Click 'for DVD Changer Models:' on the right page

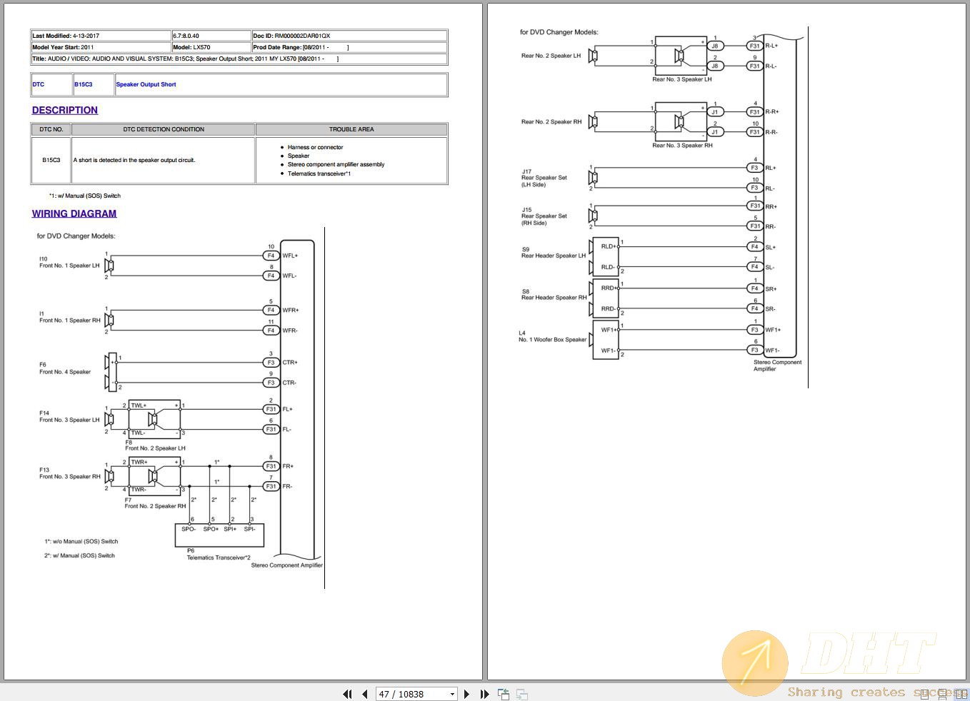click(x=559, y=32)
